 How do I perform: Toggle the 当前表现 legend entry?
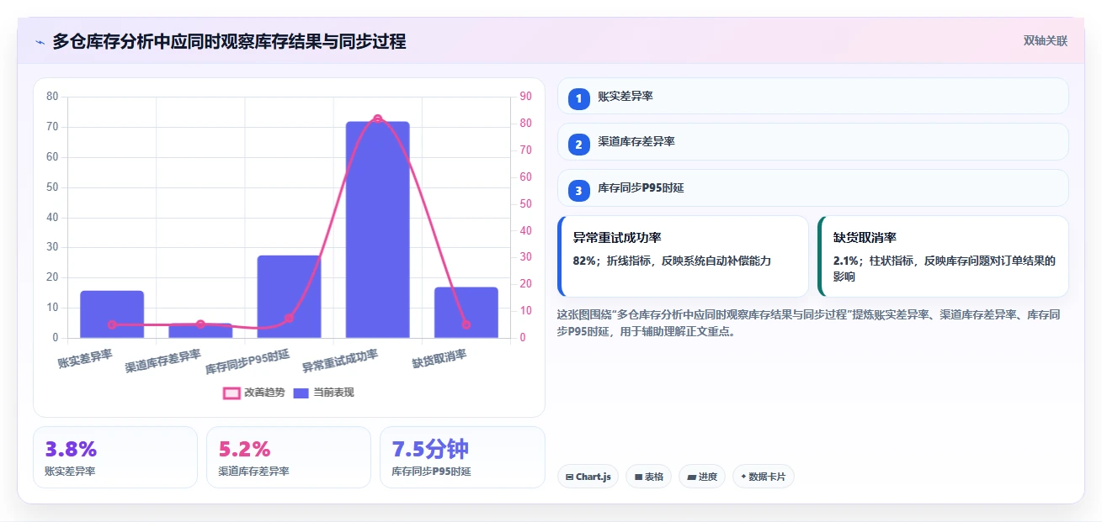pyautogui.click(x=323, y=393)
